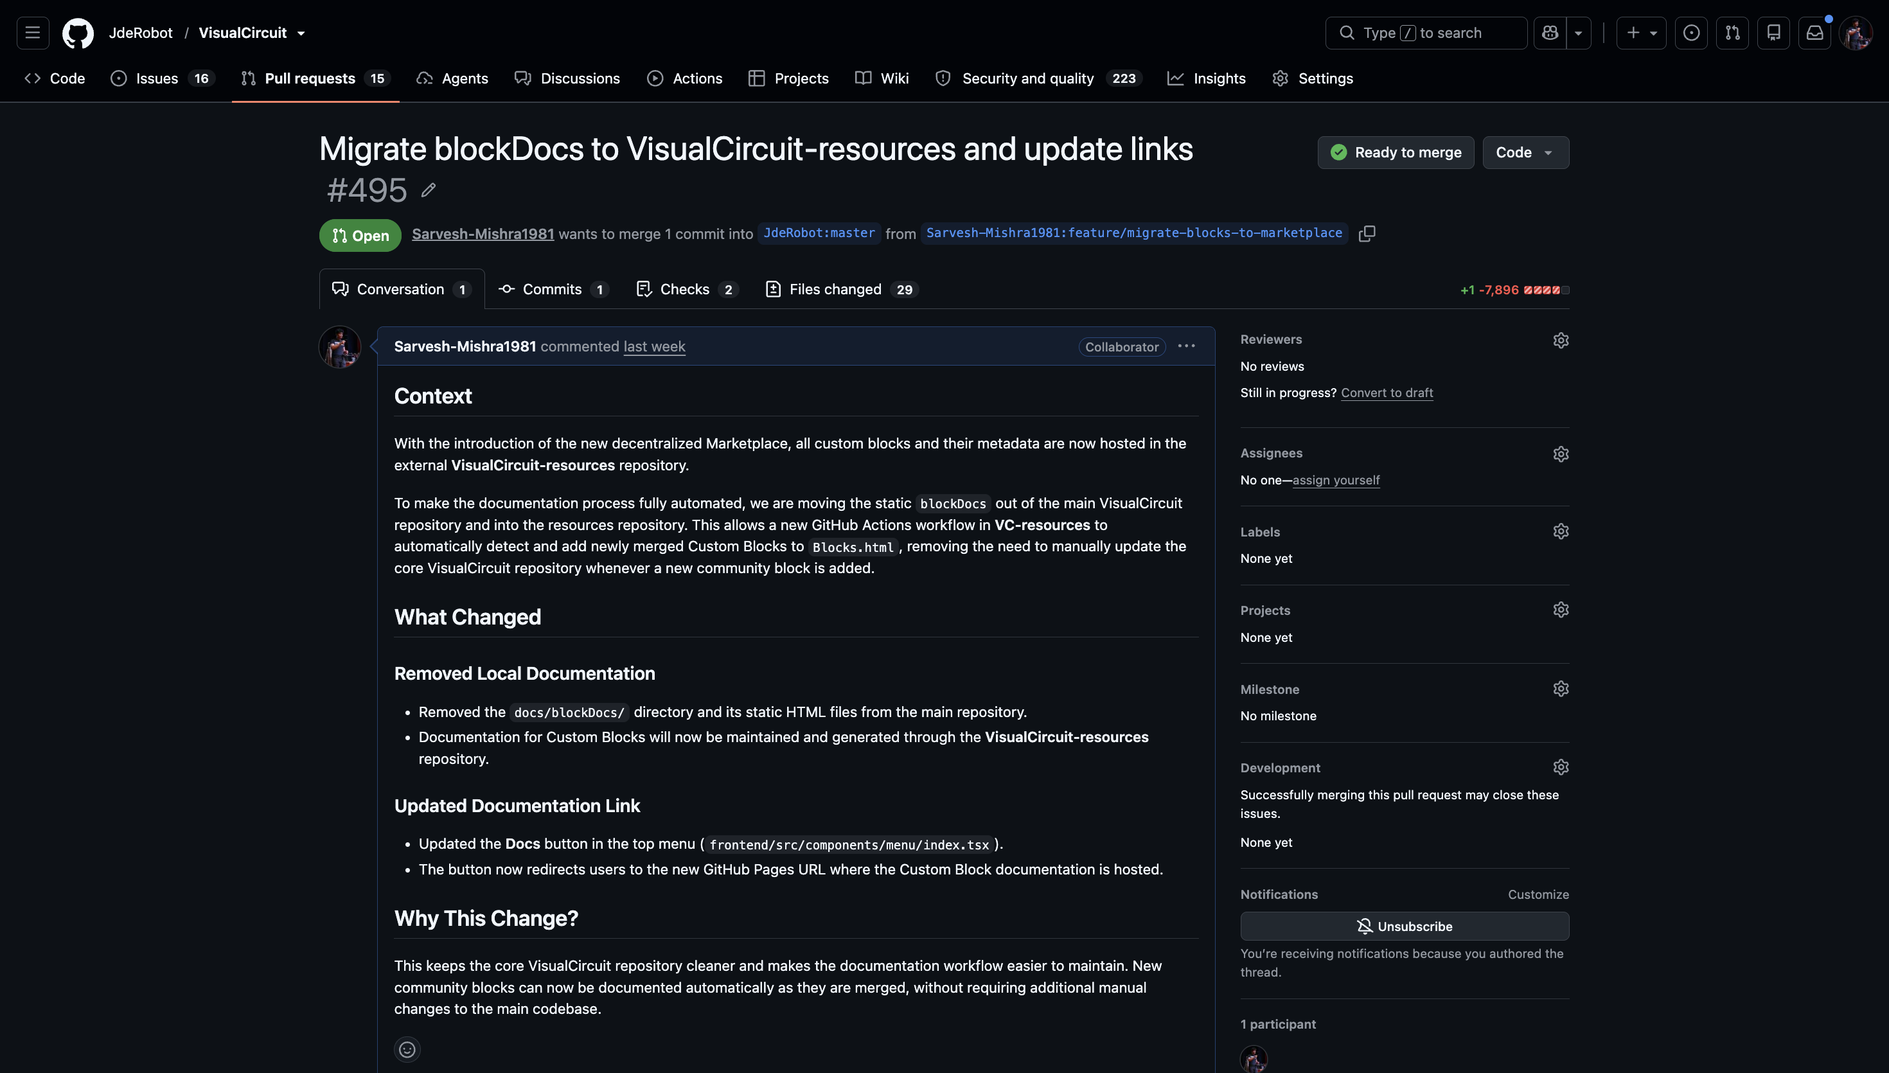Edit Milestone with the gear icon
Screen dimensions: 1889x1073
[x=1561, y=689]
